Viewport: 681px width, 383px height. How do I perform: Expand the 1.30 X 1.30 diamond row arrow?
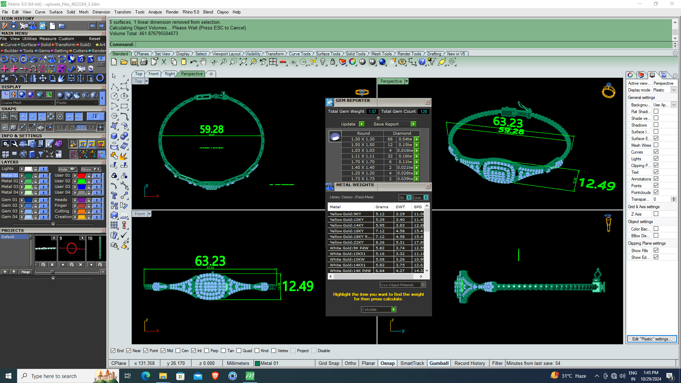tap(417, 139)
